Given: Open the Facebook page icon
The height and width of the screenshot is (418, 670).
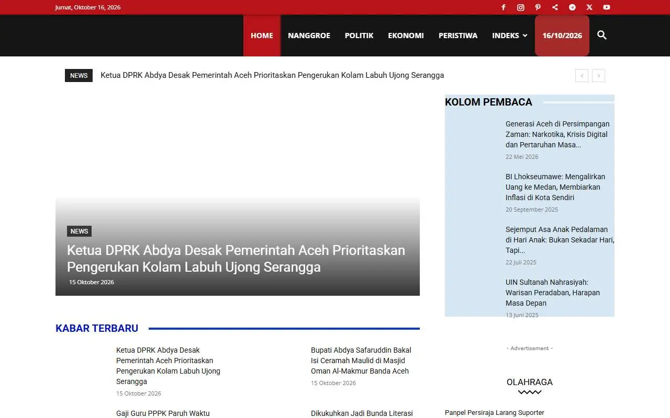Looking at the screenshot, I should pos(504,7).
